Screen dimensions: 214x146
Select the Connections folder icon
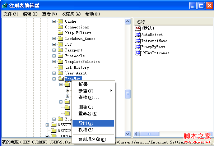coord(60,27)
